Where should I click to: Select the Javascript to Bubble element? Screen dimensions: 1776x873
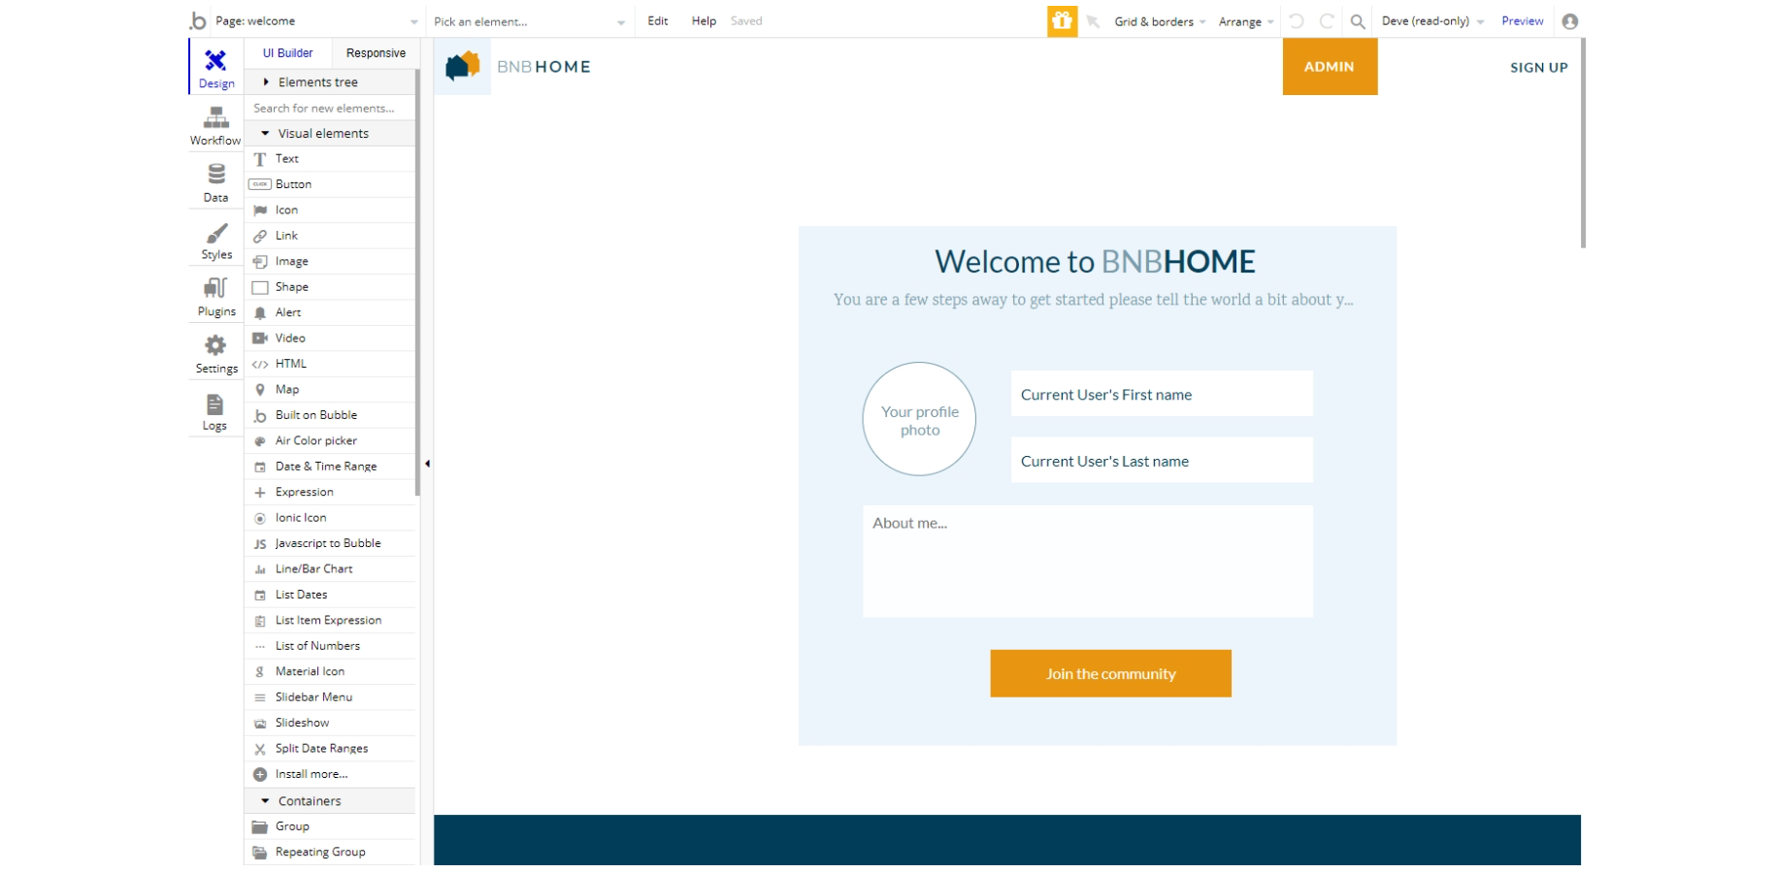[x=330, y=544]
